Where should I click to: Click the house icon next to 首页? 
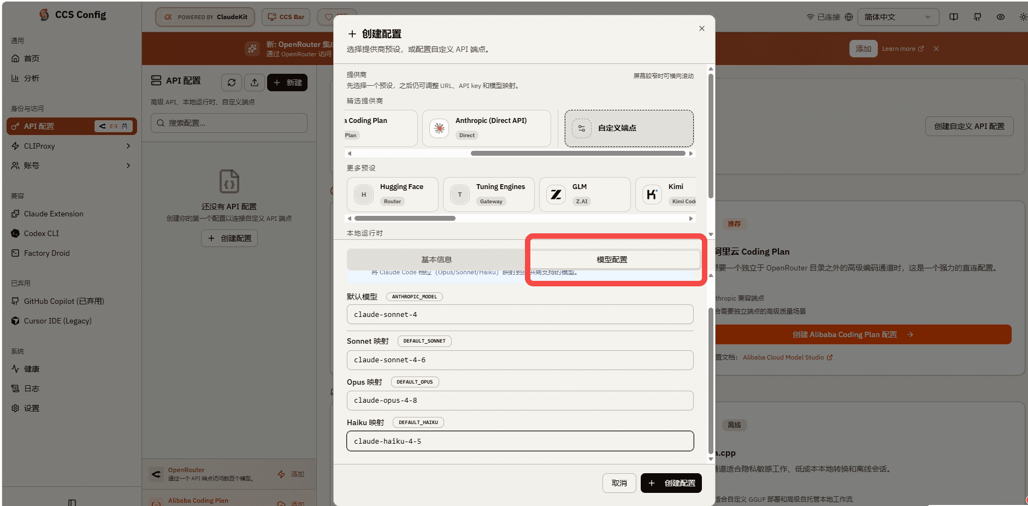tap(15, 58)
